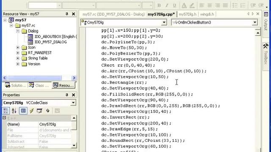The width and height of the screenshot is (271, 152).
Task: Switch to my57Dlg.h tab
Action: tap(188, 14)
